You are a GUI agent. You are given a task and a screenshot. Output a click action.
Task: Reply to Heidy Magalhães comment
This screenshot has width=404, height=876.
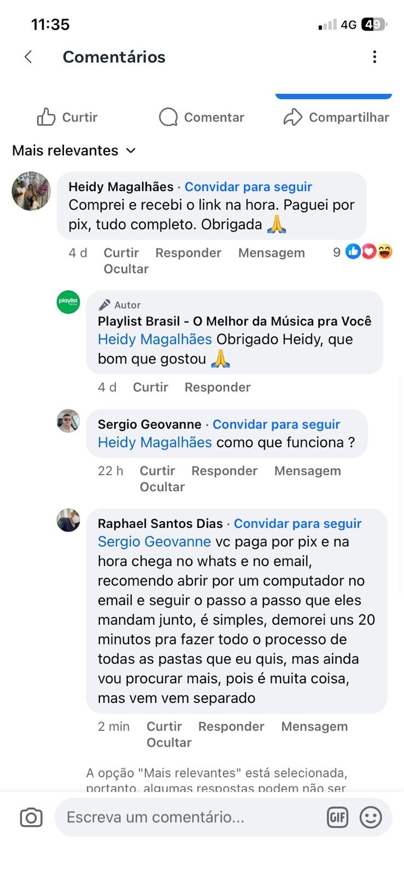click(188, 253)
